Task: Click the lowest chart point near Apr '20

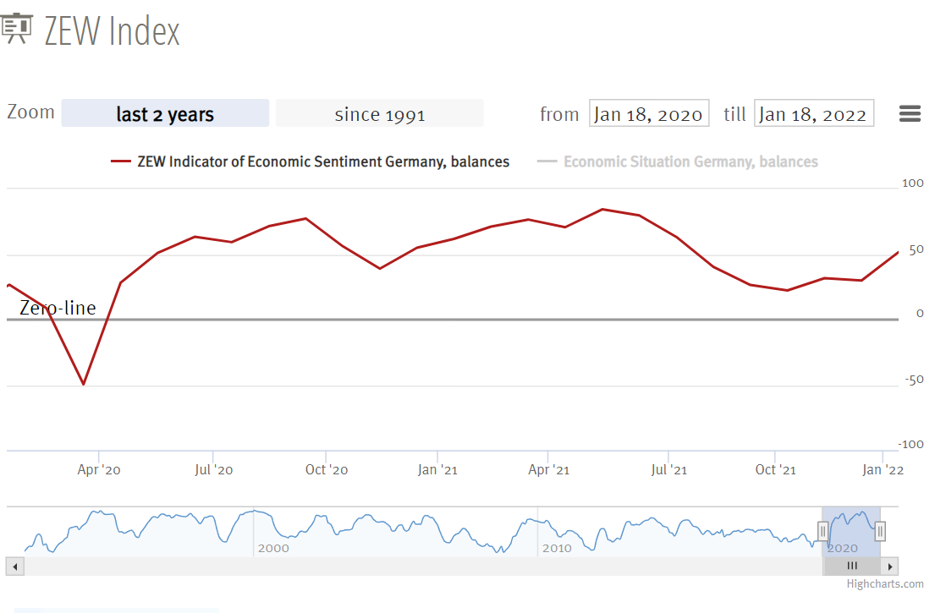Action: [x=83, y=384]
